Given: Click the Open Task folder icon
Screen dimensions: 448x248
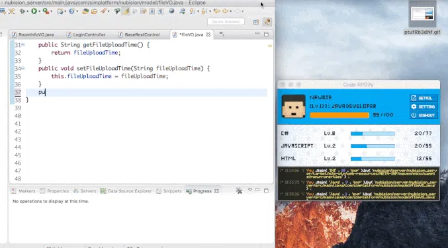Looking at the screenshot, I should [94, 11].
